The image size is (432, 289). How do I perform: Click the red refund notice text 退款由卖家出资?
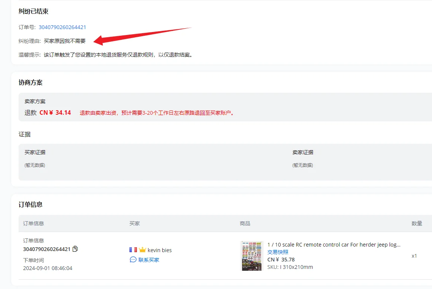pyautogui.click(x=157, y=113)
